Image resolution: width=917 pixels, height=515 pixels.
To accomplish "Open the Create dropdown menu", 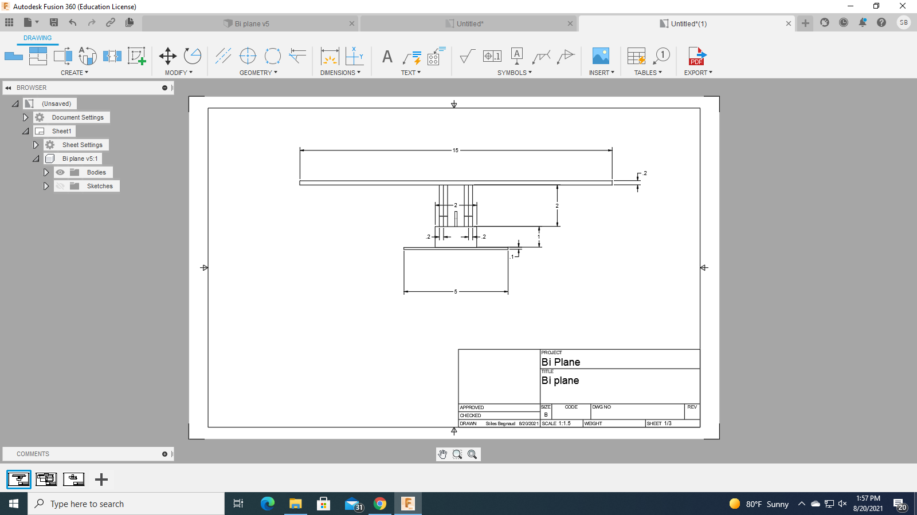I will 74,73.
